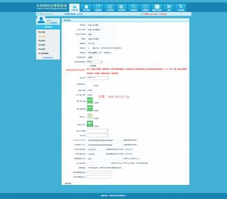Image resolution: width=227 pixels, height=199 pixels.
Task: Select the highlighted orange sidebar menu item
Action: point(42,36)
